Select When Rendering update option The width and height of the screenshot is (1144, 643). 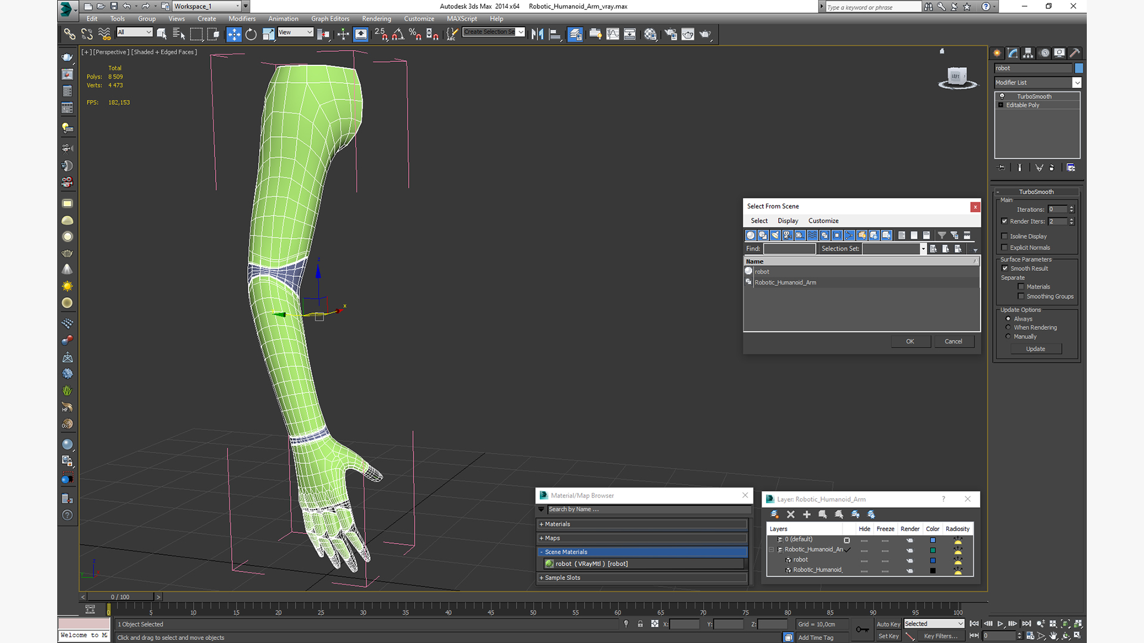point(1008,327)
